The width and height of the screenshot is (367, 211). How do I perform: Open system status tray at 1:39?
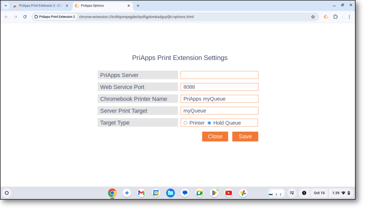pos(341,193)
